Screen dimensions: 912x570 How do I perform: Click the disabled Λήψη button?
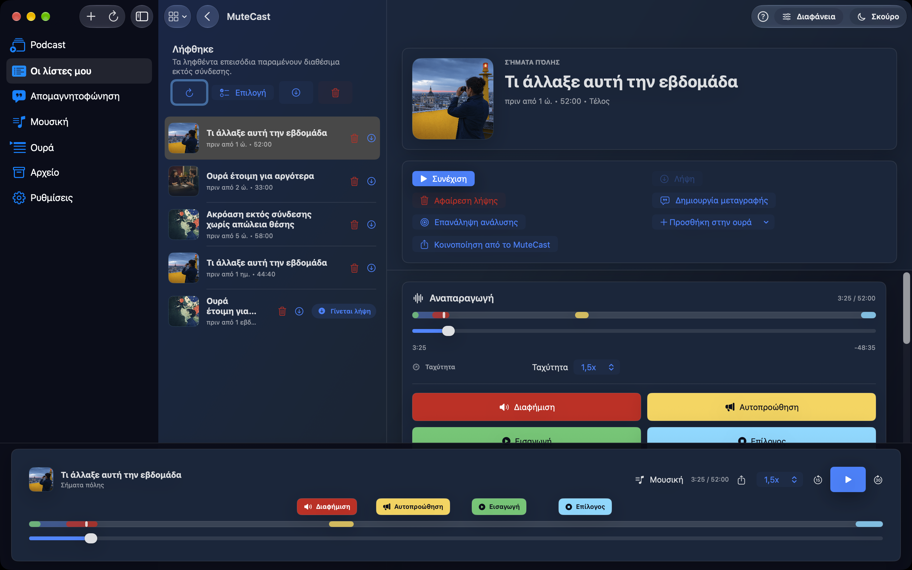pyautogui.click(x=677, y=179)
